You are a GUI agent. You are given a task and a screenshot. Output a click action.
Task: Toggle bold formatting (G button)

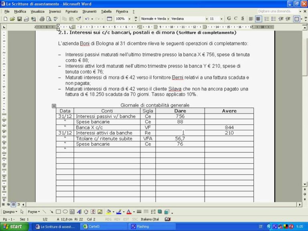coord(229,19)
